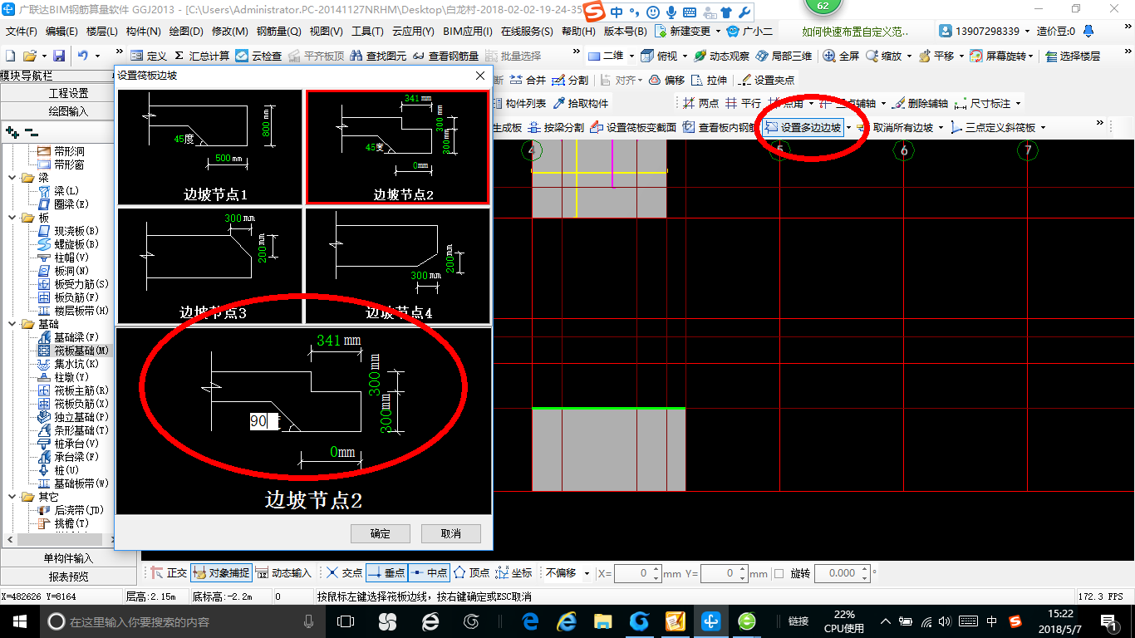Click the Undo arrow icon

pyautogui.click(x=83, y=56)
